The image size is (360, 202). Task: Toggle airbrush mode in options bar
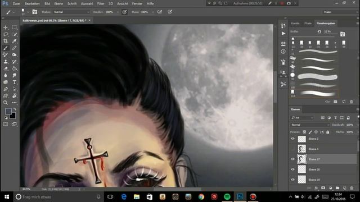tap(160, 12)
